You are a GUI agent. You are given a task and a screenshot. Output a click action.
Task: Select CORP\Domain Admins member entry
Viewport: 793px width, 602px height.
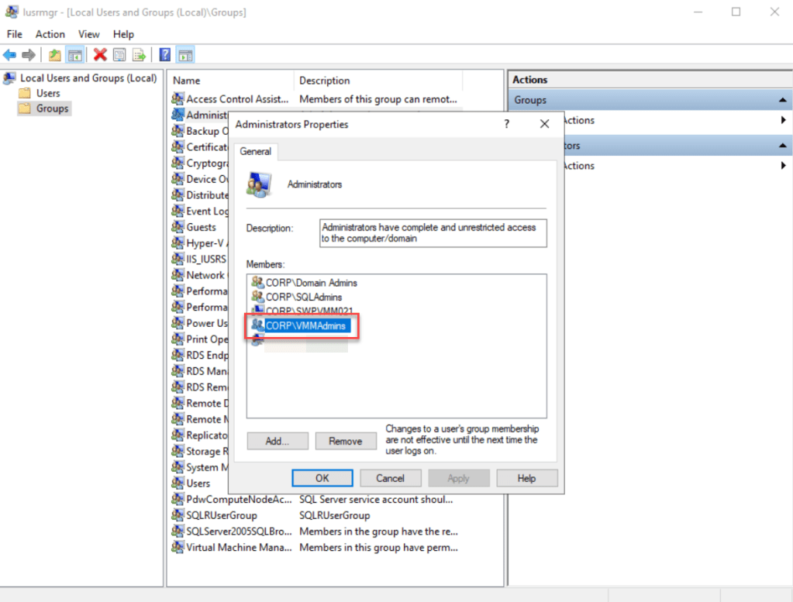311,283
